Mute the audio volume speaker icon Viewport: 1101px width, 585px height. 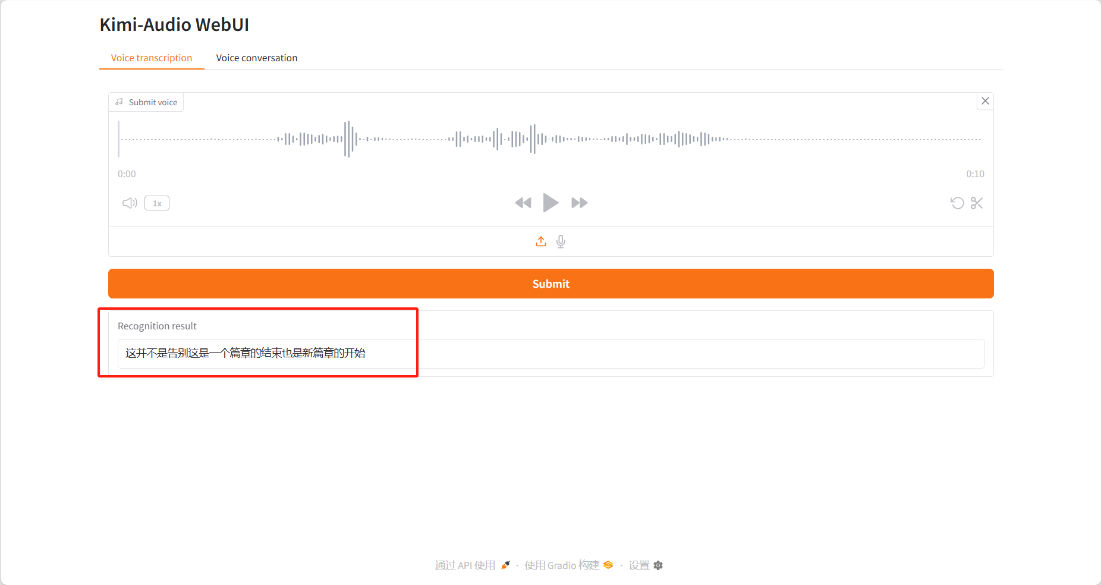[x=130, y=203]
